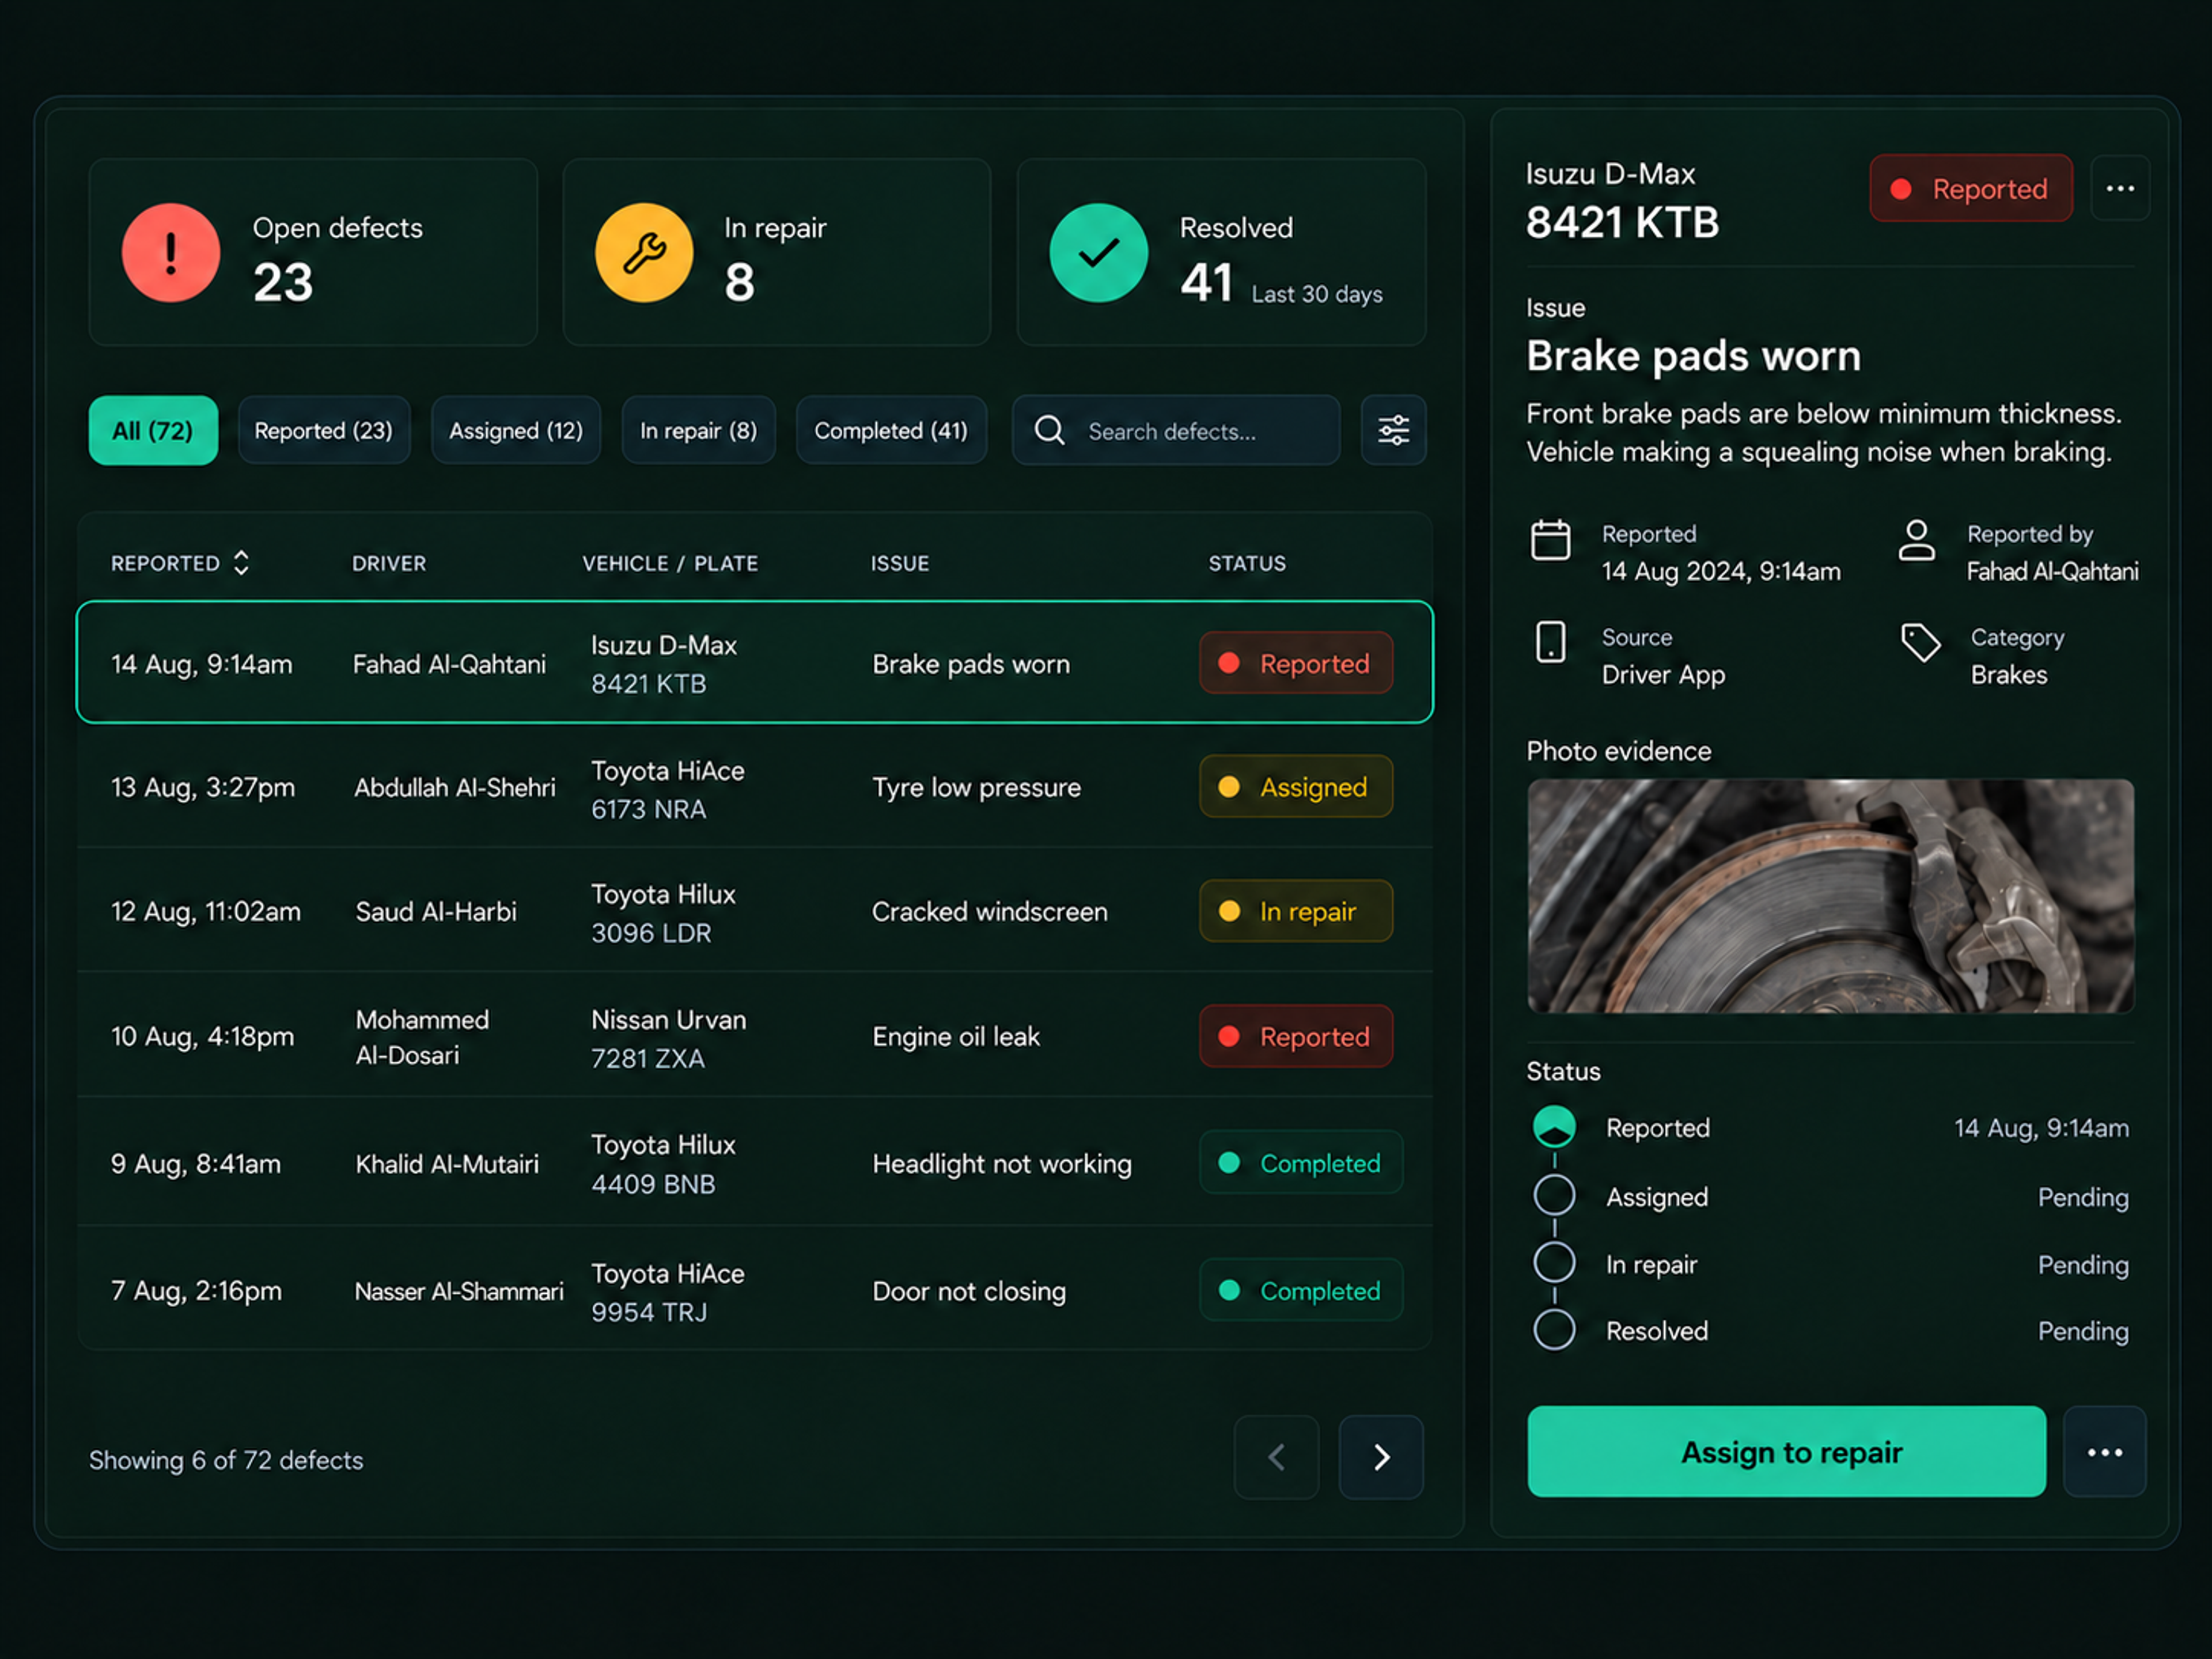
Task: Select the Completed (41) filter tab
Action: click(891, 431)
